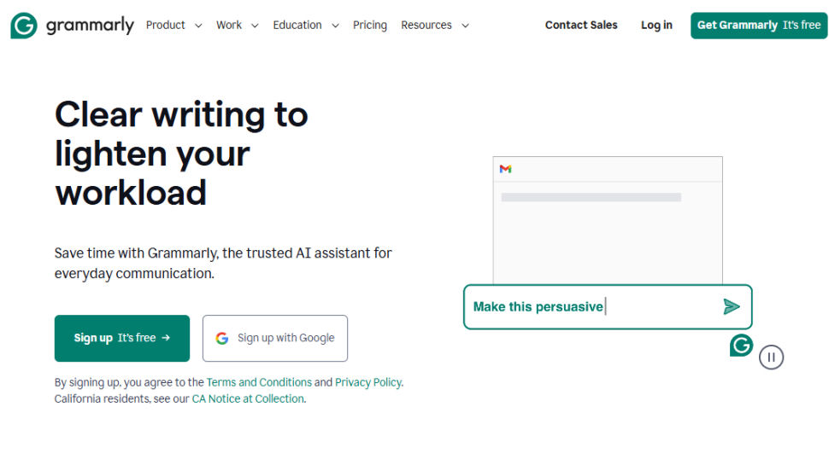829x465 pixels.
Task: Click the Make this persuasive prompt field
Action: click(x=590, y=307)
